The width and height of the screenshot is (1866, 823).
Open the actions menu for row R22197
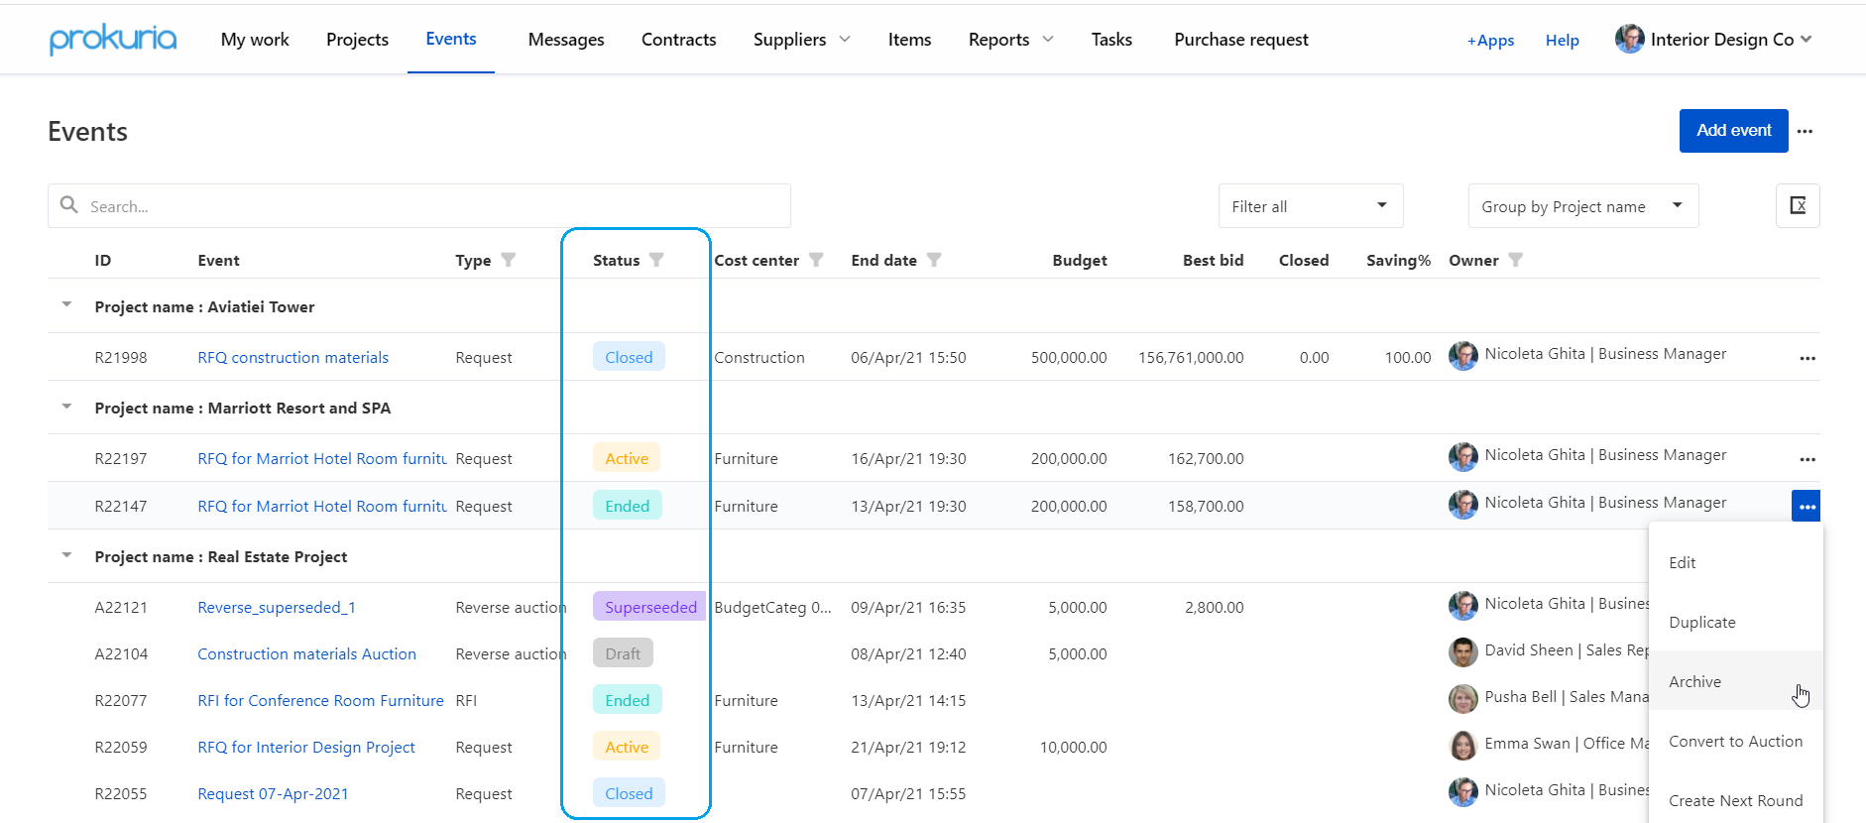tap(1808, 459)
